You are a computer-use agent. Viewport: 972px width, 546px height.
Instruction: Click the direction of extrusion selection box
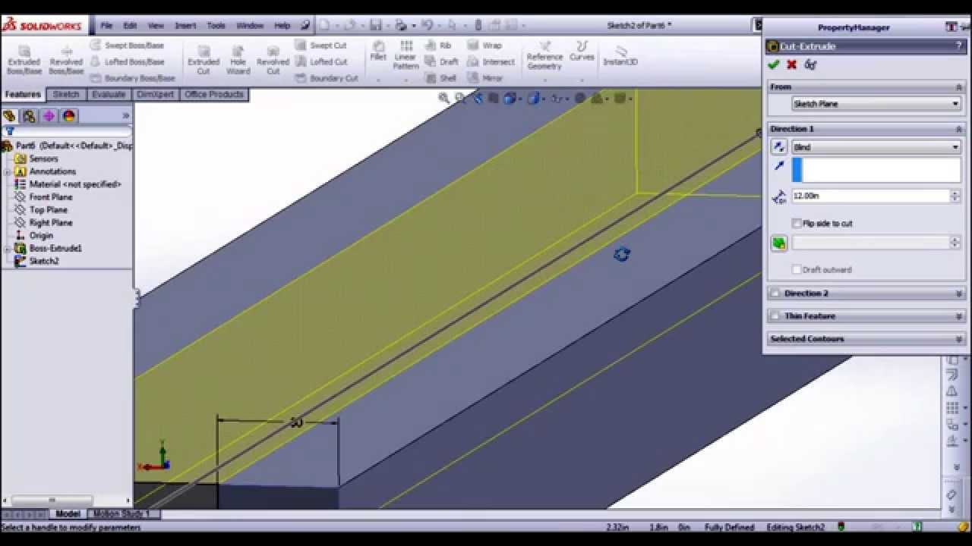click(x=876, y=170)
